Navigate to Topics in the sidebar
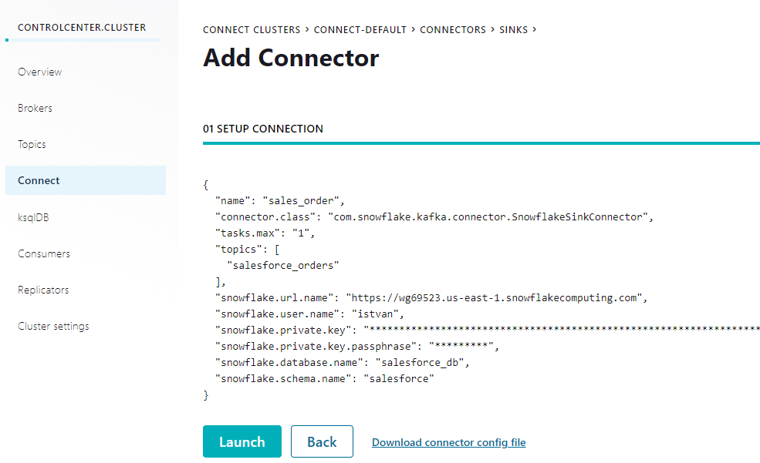 pyautogui.click(x=32, y=144)
